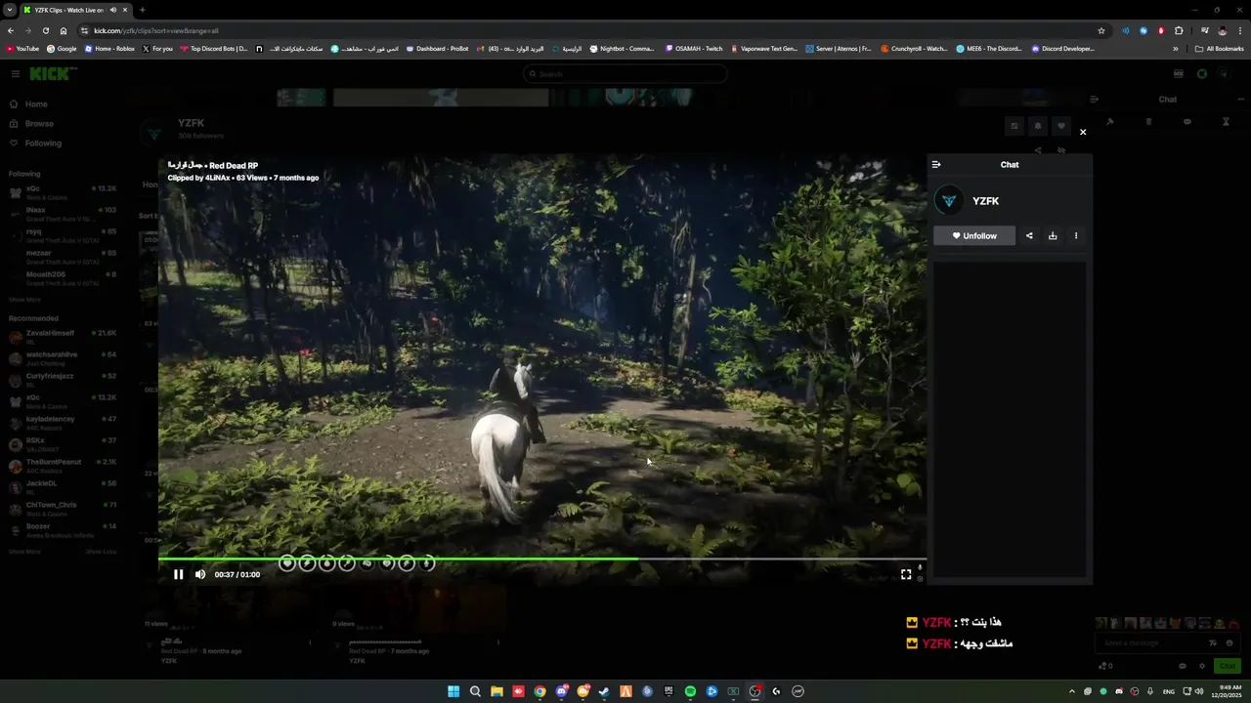The height and width of the screenshot is (703, 1251).
Task: Open the OSAMAH - Twitch bookmark
Action: [694, 49]
